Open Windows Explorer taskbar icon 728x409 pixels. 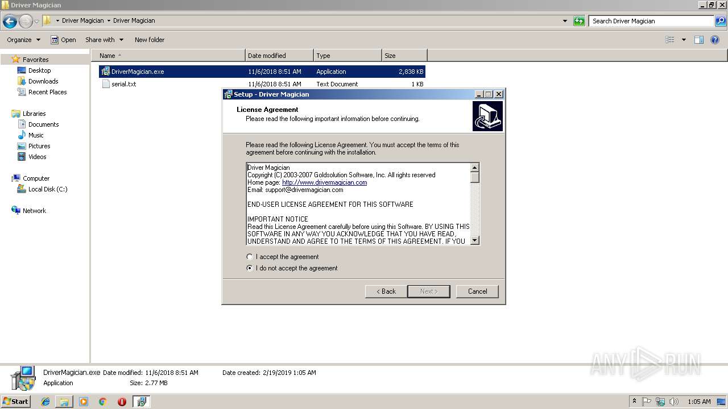pyautogui.click(x=64, y=402)
